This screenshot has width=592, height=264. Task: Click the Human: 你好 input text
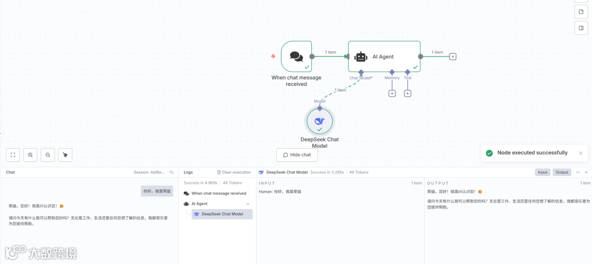280,192
